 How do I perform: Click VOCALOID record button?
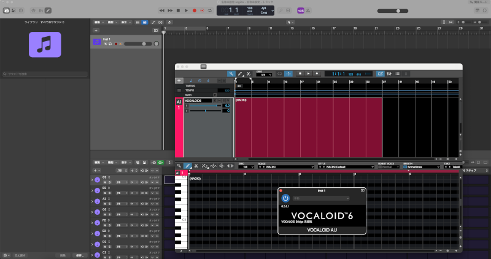click(317, 74)
